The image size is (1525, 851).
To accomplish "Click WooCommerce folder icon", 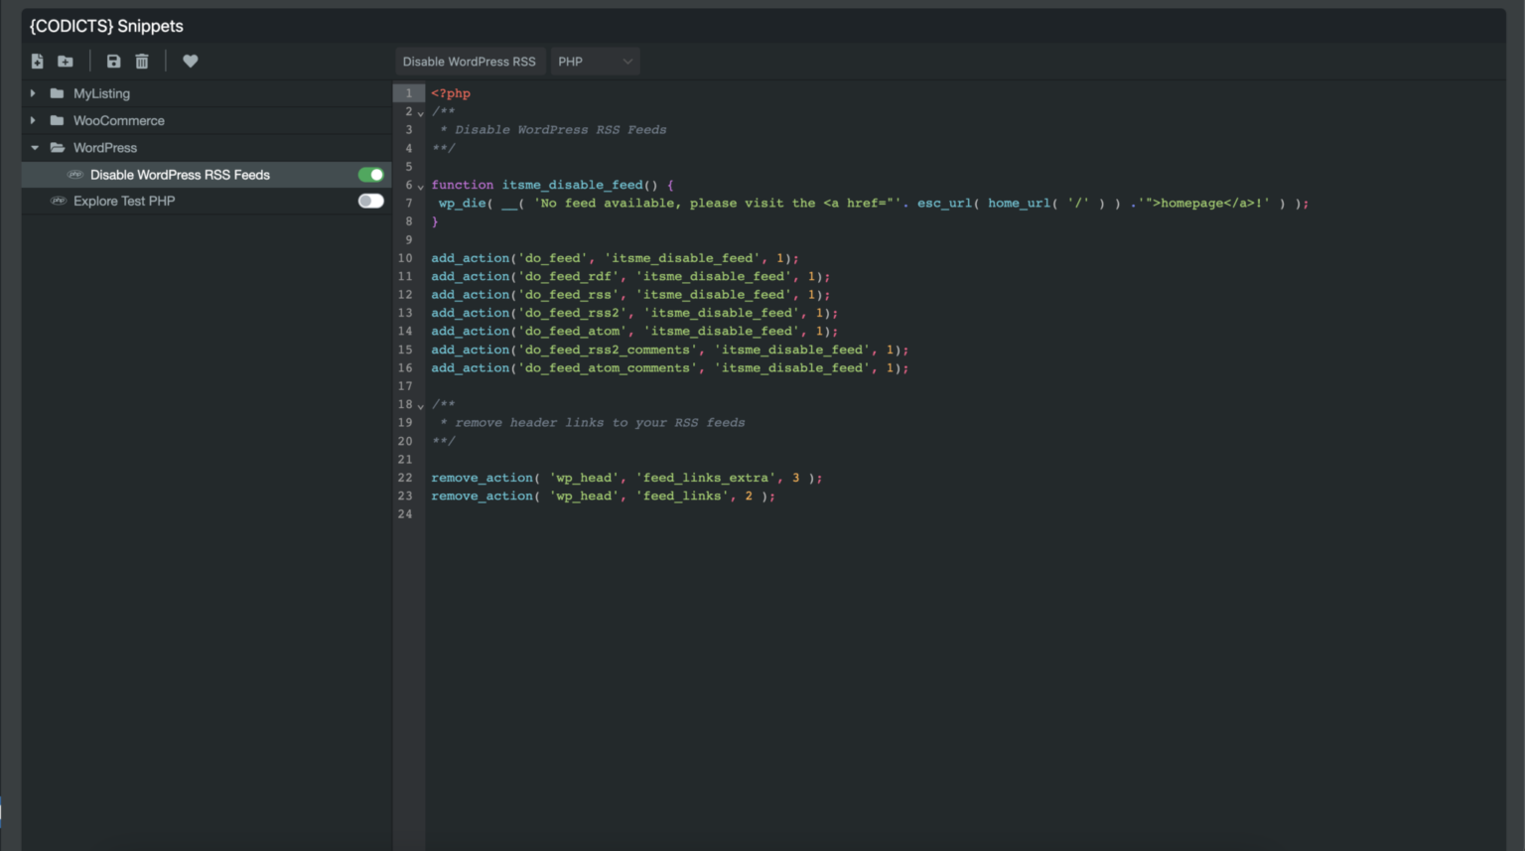I will coord(57,120).
